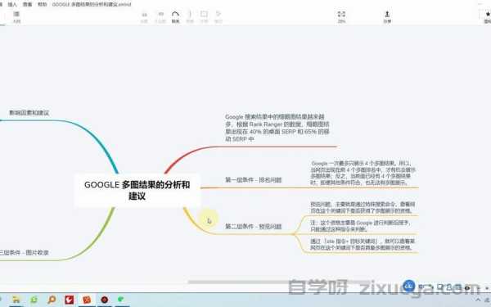Select the 第二层条件 - 预览问题 branch topic
Screen dimensions: 491x307
254,226
